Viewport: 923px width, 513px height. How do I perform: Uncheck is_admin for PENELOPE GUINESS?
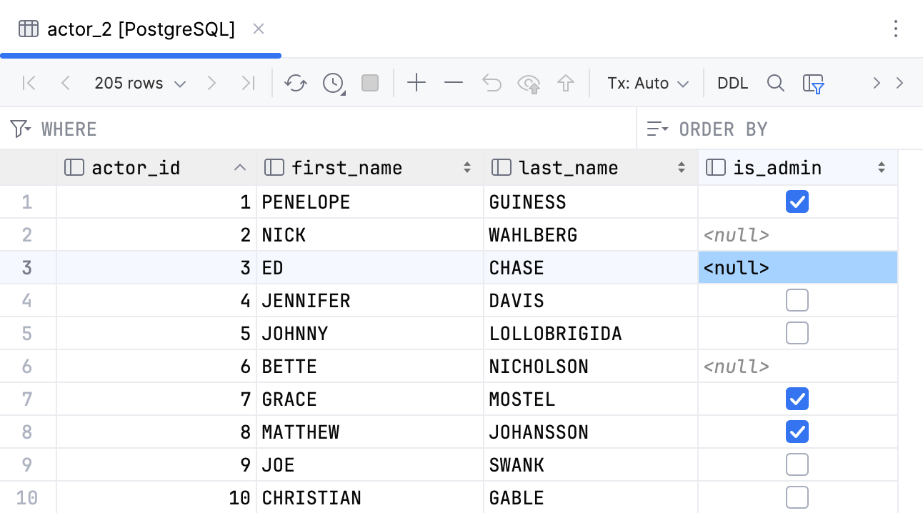coord(797,201)
